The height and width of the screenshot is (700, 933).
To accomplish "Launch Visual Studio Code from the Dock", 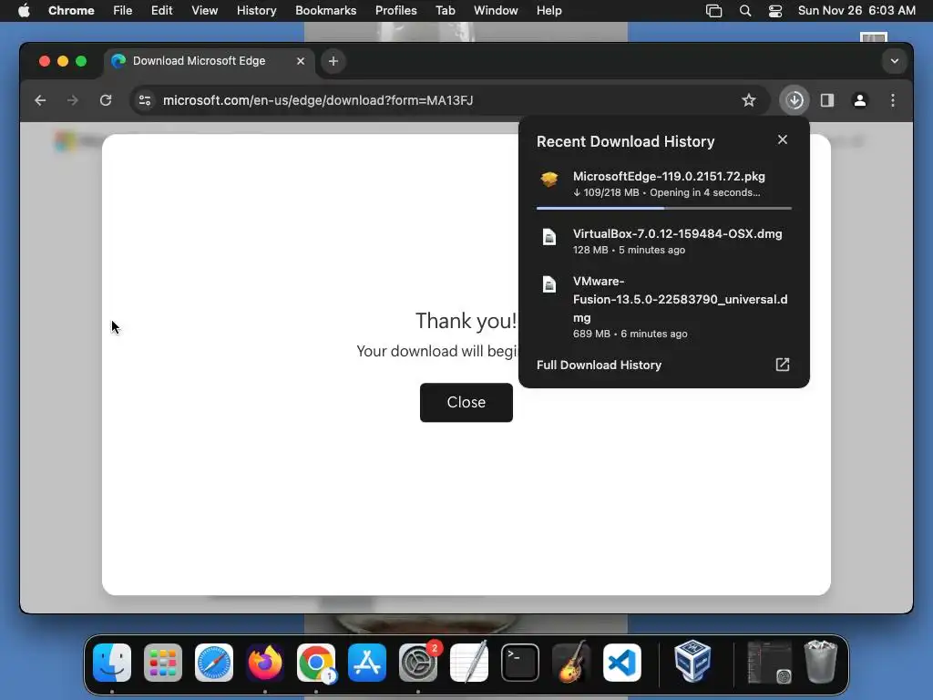I will pyautogui.click(x=622, y=663).
